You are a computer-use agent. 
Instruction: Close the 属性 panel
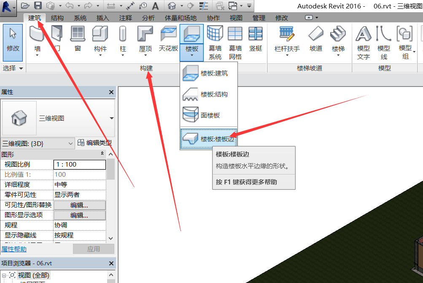(x=111, y=92)
